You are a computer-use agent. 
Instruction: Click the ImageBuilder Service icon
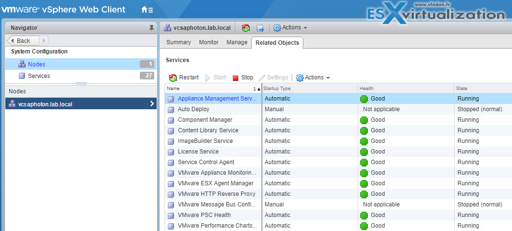tap(171, 141)
